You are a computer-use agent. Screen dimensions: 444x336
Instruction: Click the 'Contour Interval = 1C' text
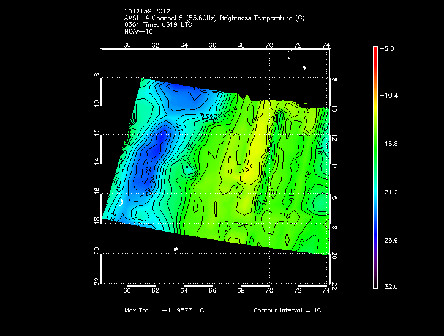(287, 310)
